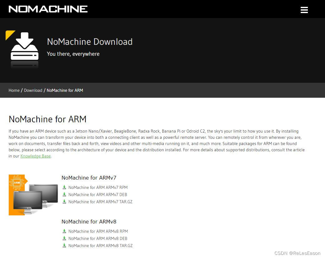This screenshot has height=258, width=325.
Task: Download NoMachine for ARM ARMv8 RPM
Action: tap(98, 231)
